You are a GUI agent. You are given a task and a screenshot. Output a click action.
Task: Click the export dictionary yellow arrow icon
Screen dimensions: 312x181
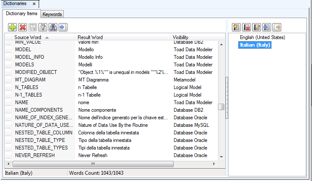277,28
